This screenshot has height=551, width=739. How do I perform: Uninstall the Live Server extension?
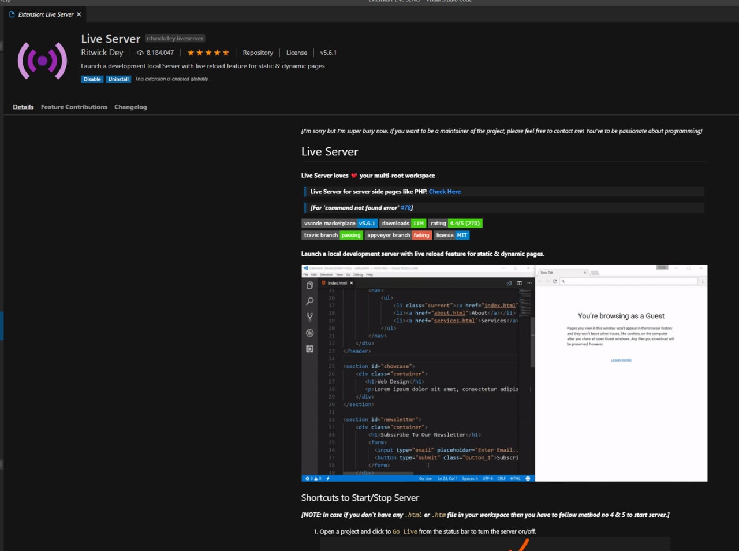pos(118,79)
